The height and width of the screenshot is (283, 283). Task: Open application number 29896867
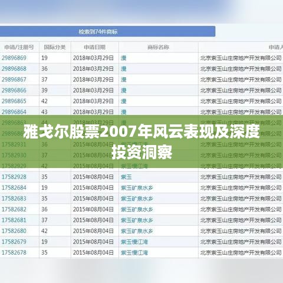coord(14,80)
